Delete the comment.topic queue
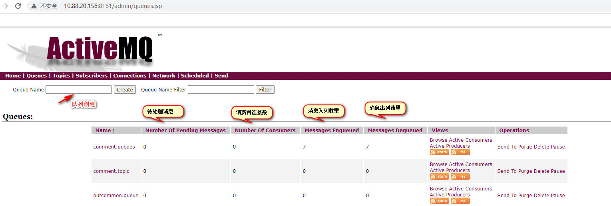The width and height of the screenshot is (611, 206). [541, 171]
